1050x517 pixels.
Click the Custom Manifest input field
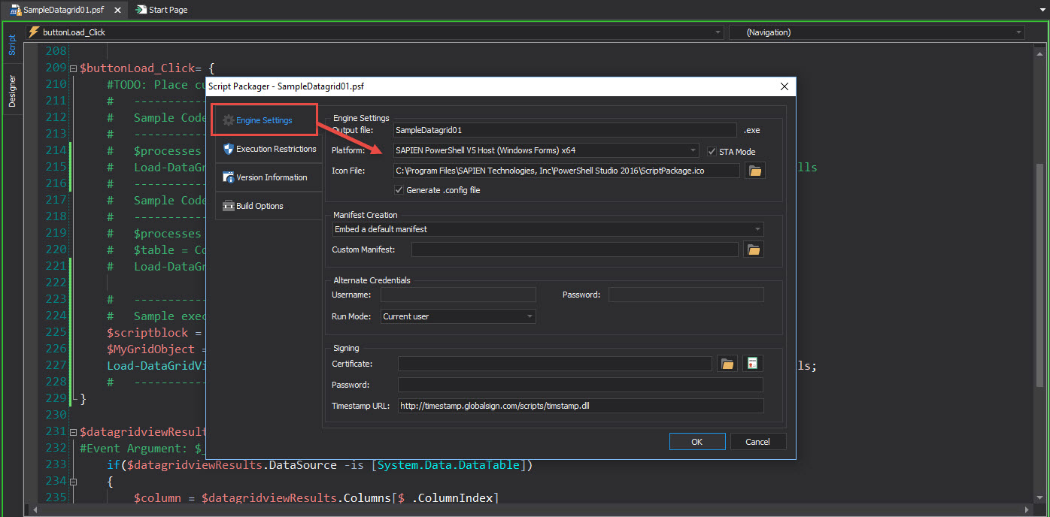coord(575,249)
